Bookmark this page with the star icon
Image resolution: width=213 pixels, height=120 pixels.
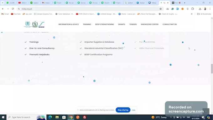pyautogui.click(x=161, y=9)
